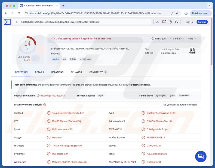The width and height of the screenshot is (215, 168).
Task: Click the 64bits tag
Action: (73, 59)
